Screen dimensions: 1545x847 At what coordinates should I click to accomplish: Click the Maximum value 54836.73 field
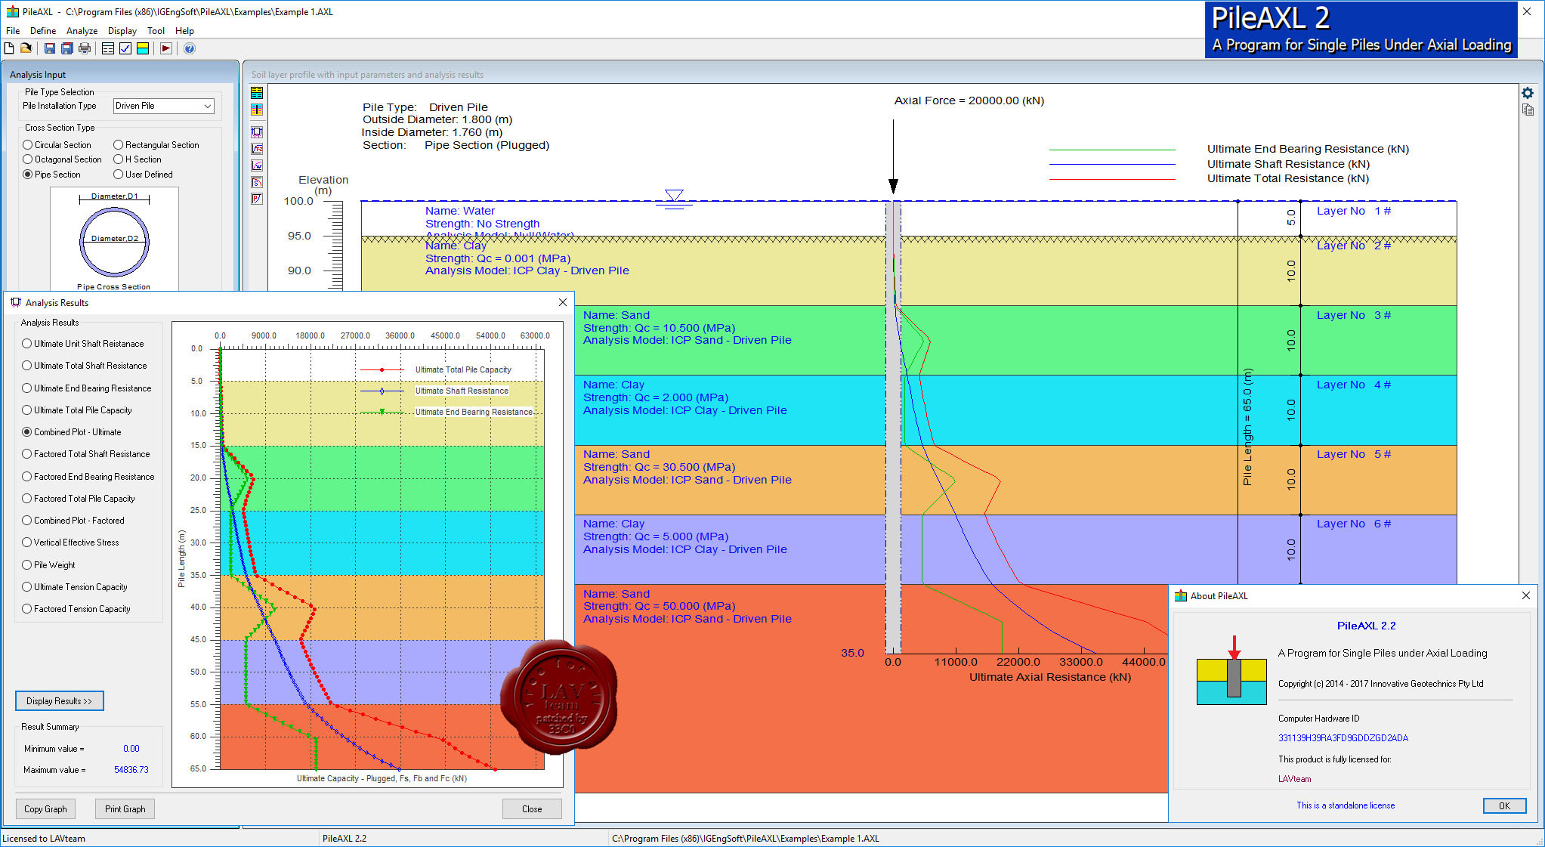(131, 770)
